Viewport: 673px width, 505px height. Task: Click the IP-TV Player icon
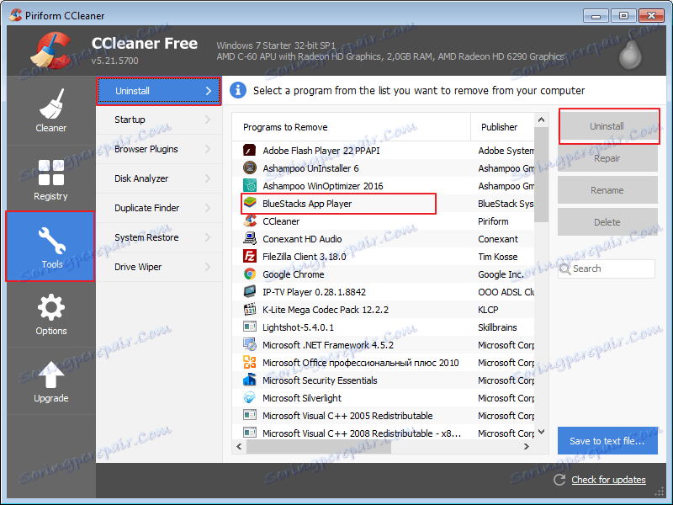coord(249,291)
